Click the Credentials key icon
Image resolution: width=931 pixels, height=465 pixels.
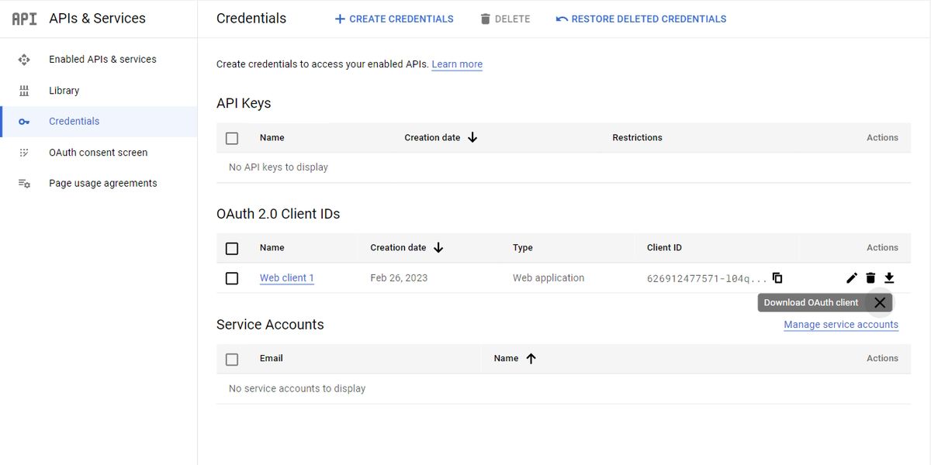click(24, 122)
